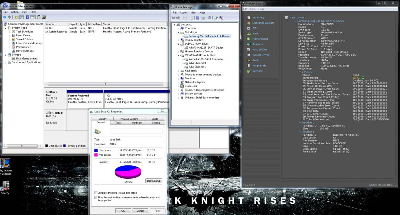Image resolution: width=400 pixels, height=215 pixels.
Task: Expand Display adapters in Device Manager
Action: click(x=179, y=40)
